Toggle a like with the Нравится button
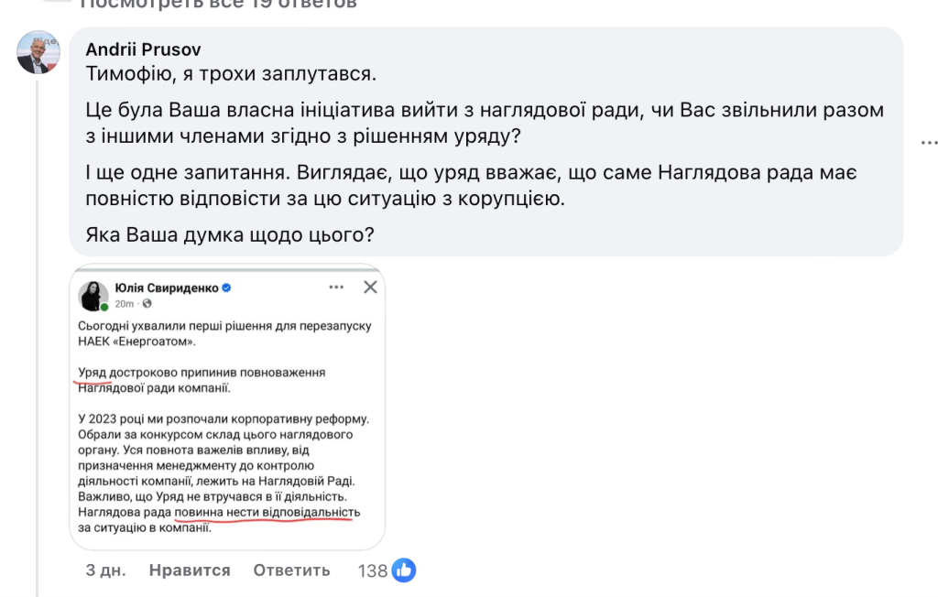Viewport: 938px width, 597px height. [188, 570]
